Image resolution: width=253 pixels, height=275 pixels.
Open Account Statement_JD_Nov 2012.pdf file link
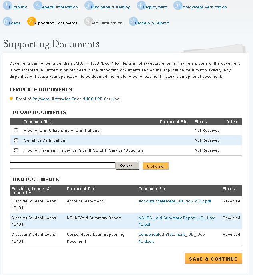click(175, 201)
